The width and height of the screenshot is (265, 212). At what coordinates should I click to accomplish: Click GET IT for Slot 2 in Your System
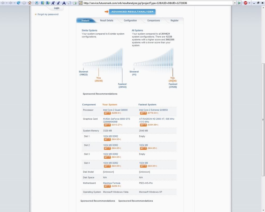[x=107, y=148]
